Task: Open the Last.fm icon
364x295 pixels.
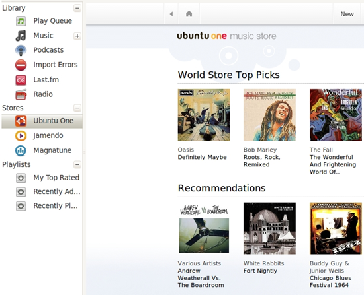Action: (x=21, y=80)
